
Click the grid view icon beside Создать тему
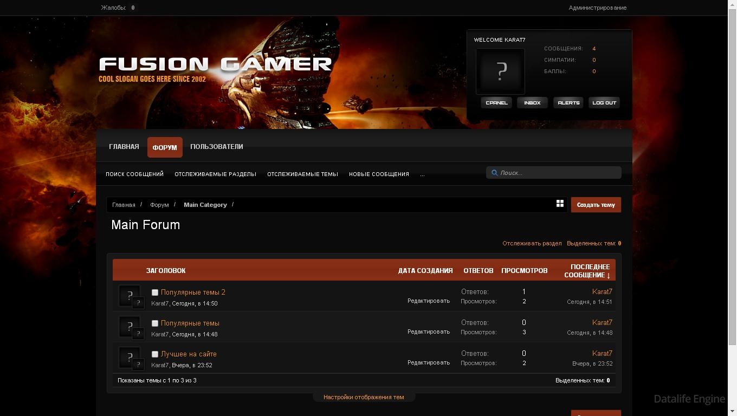tap(560, 203)
